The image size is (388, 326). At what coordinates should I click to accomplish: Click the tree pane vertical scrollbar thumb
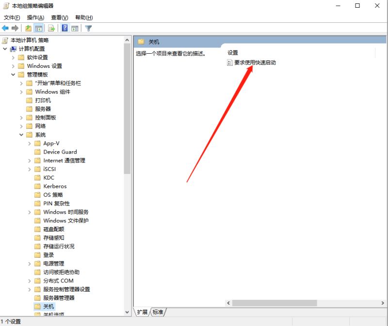(127, 109)
